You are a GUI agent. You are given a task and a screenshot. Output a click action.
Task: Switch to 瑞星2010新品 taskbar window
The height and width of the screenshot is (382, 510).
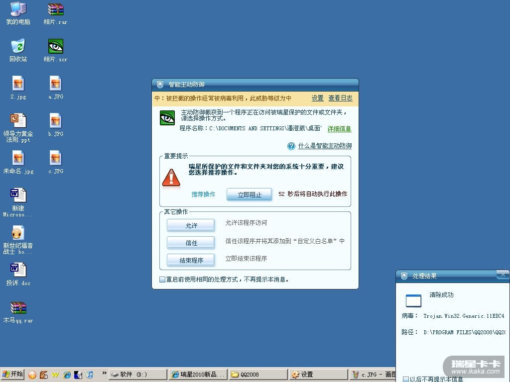(x=198, y=375)
